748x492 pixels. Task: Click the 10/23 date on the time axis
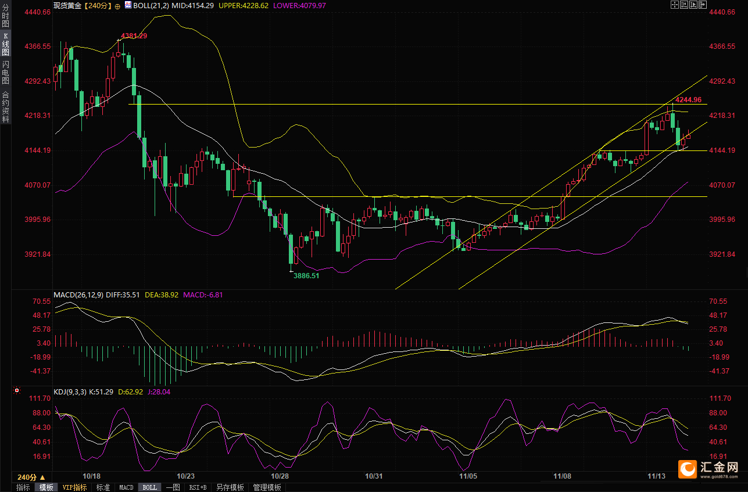(186, 476)
